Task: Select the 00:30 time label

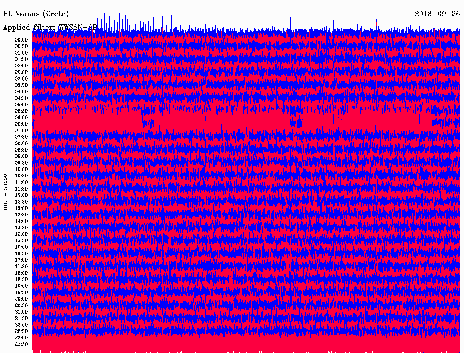Action: (21, 46)
